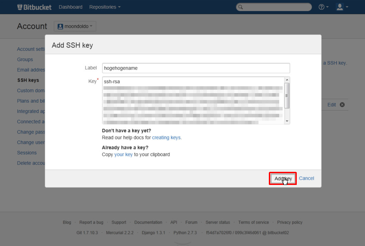Click into the Label input field
This screenshot has width=365, height=246.
(196, 68)
